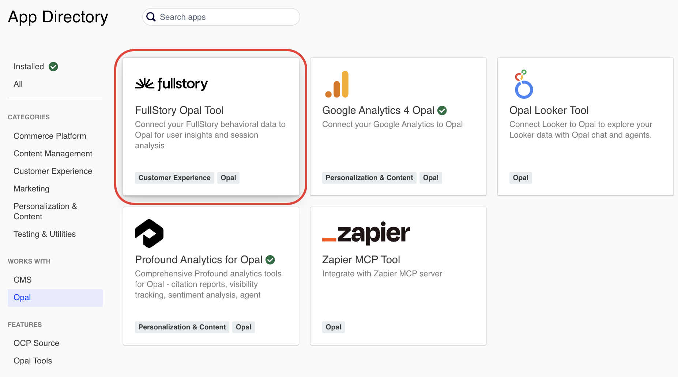
Task: Open the FullStory Opal Tool title
Action: [179, 110]
